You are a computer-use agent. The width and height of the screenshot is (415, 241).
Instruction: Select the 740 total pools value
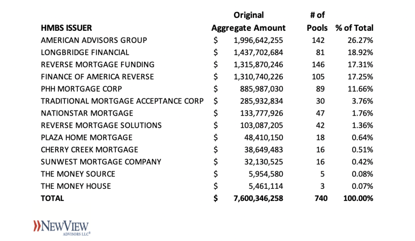tap(321, 198)
